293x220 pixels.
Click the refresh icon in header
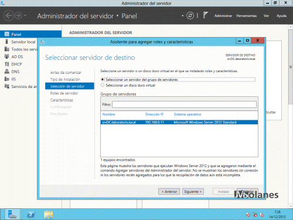click(x=190, y=15)
